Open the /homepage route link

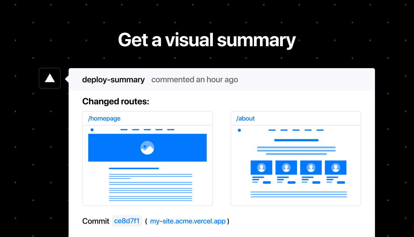pos(104,118)
